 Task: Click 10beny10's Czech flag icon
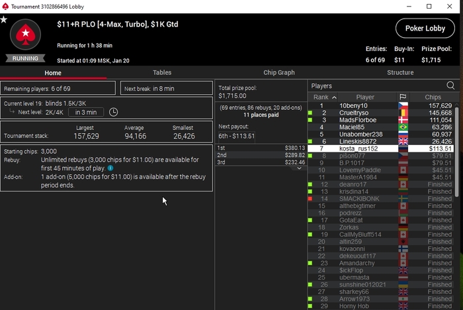point(403,105)
